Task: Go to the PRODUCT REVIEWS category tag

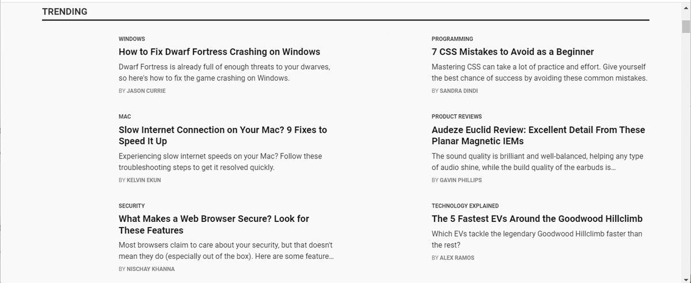Action: pyautogui.click(x=457, y=116)
